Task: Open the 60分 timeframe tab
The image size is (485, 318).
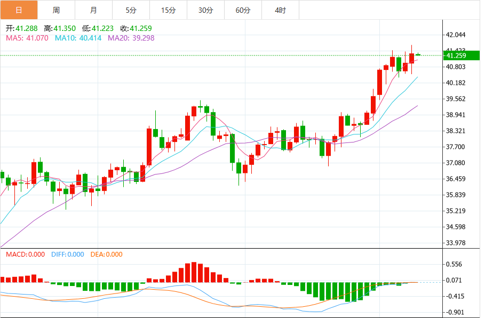Action: [243, 10]
